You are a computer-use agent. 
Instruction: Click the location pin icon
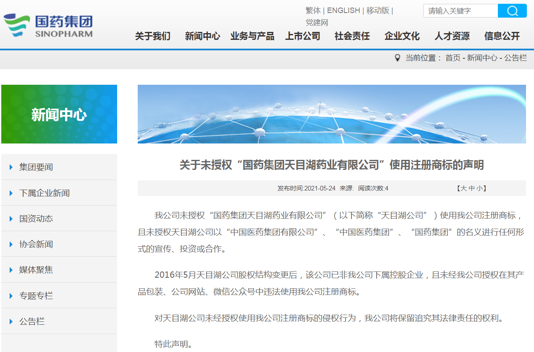coord(398,58)
